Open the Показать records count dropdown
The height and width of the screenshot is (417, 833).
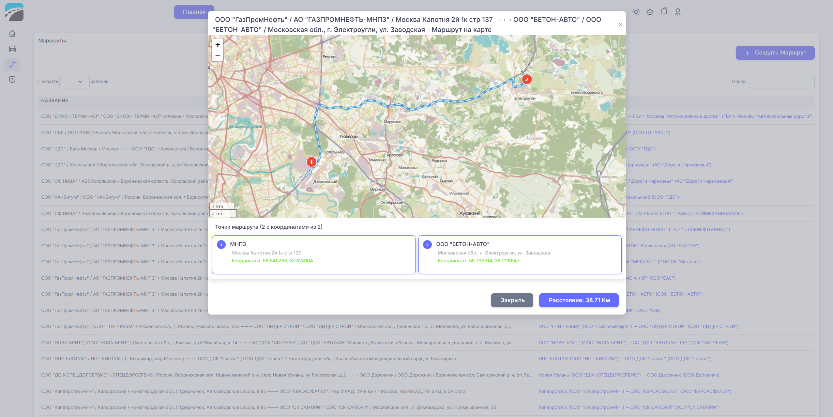(74, 82)
